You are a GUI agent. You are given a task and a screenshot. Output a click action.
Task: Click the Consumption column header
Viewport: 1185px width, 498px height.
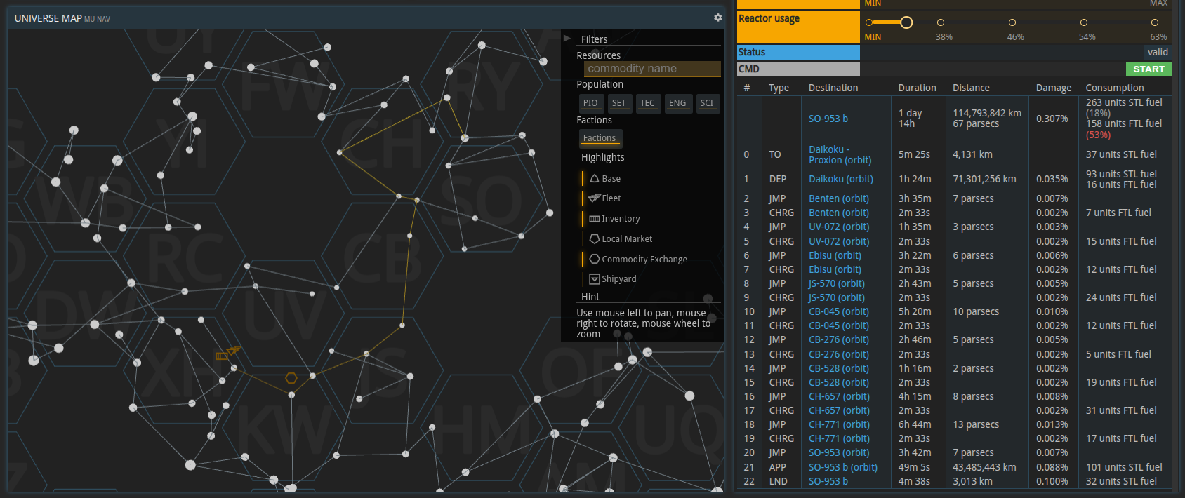tap(1115, 88)
